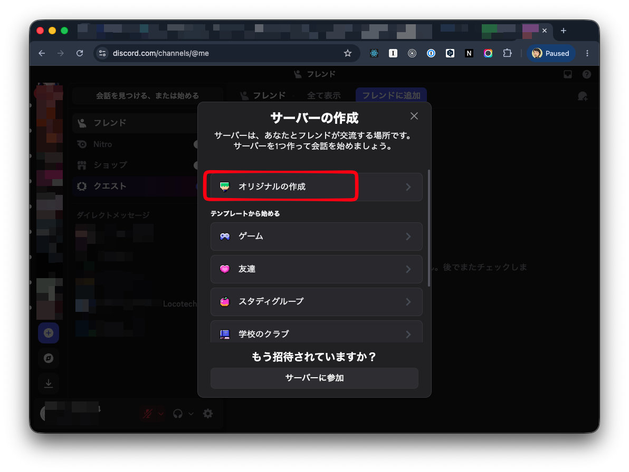Choose the ゲーム template
The image size is (629, 472).
(316, 237)
